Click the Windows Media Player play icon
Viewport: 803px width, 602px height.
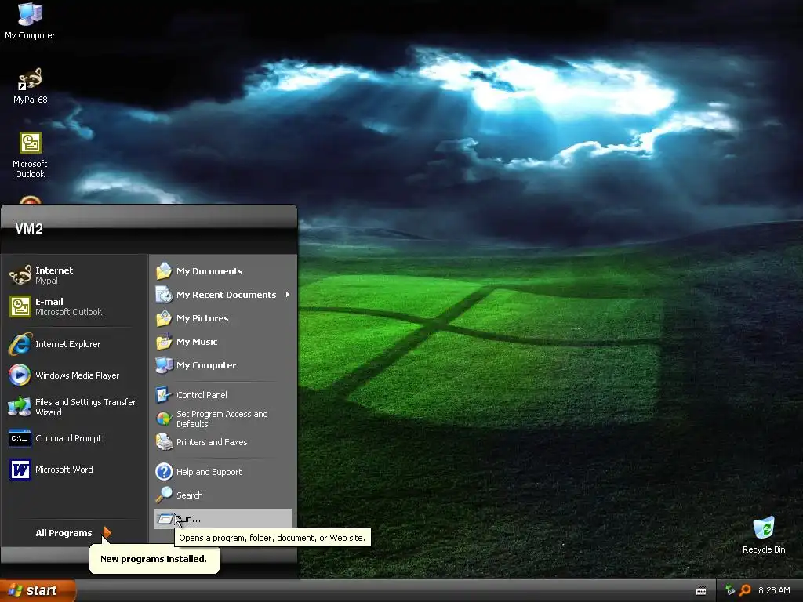coord(20,375)
